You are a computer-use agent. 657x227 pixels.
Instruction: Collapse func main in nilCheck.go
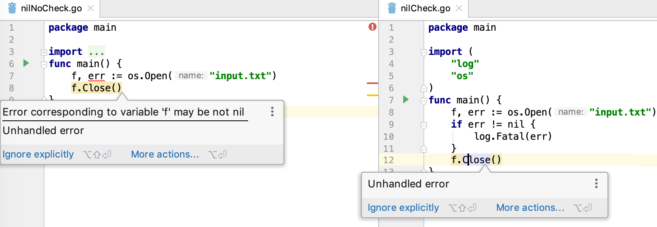point(423,101)
